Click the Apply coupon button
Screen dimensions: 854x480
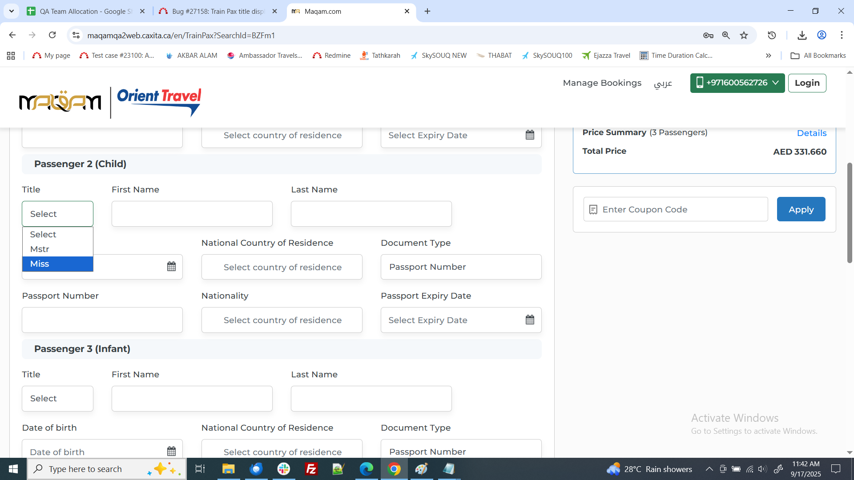coord(801,209)
